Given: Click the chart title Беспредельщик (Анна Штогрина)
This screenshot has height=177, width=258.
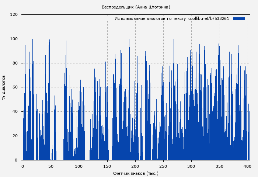Looking at the screenshot, I should [x=136, y=7].
